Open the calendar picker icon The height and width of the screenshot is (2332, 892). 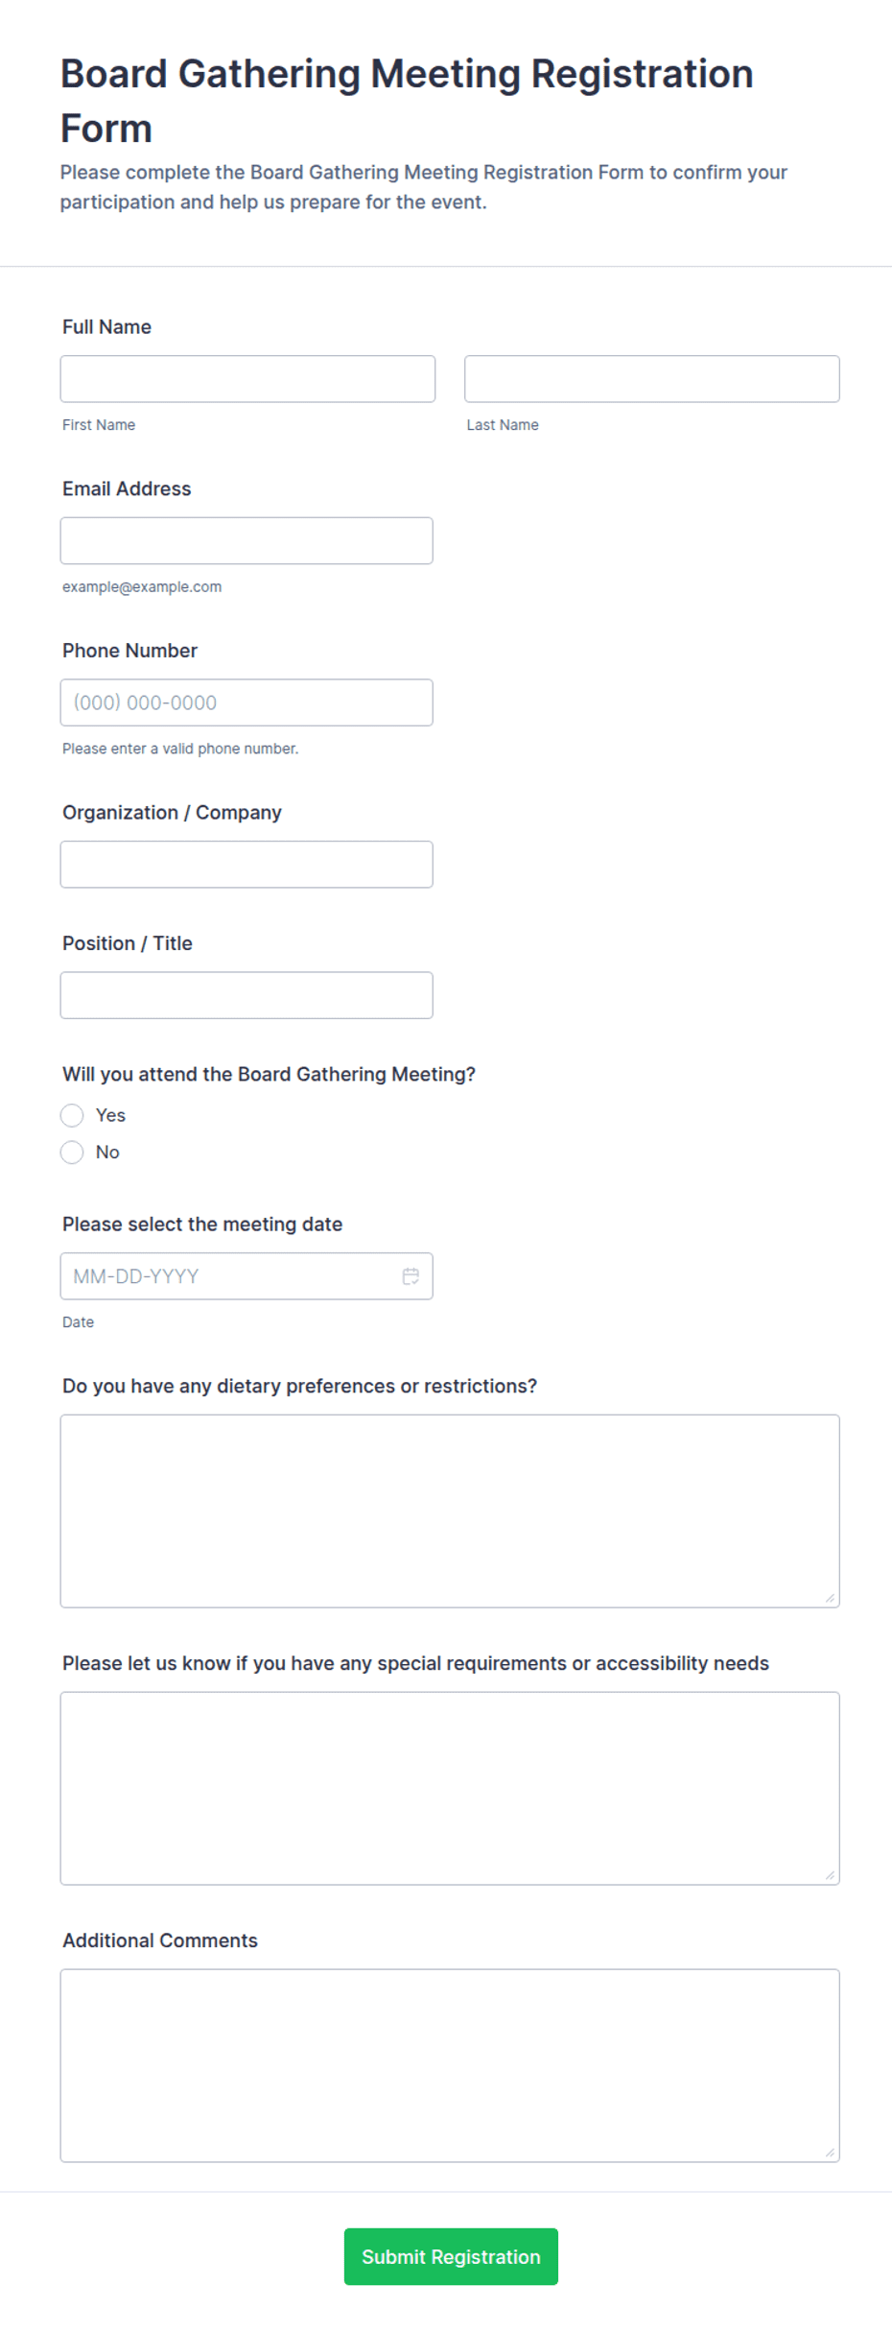coord(411,1275)
